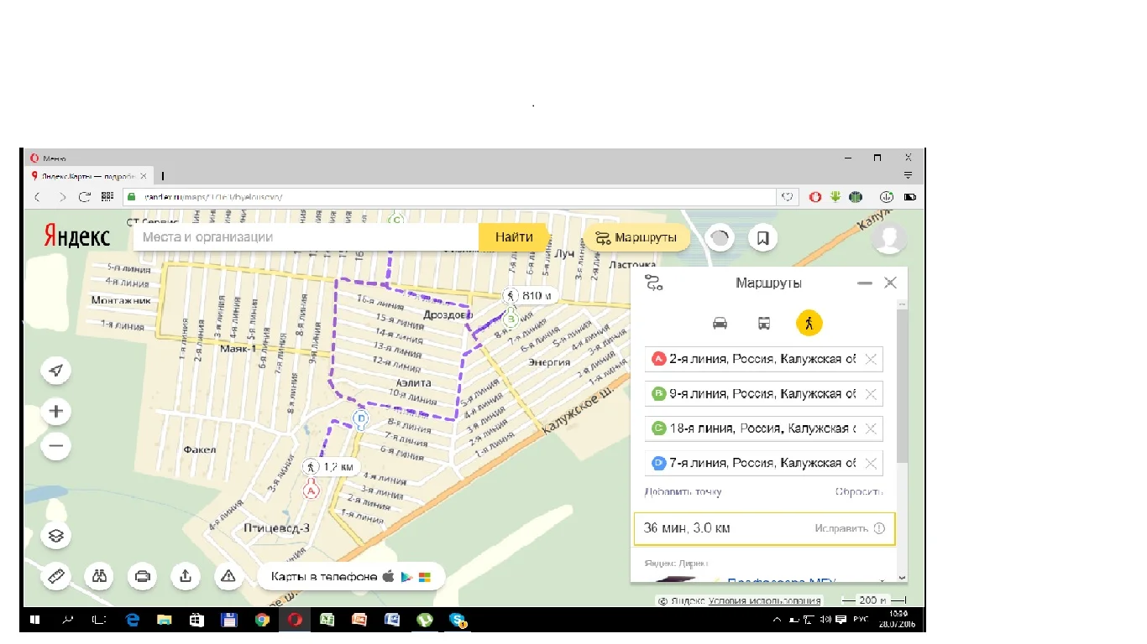This screenshot has width=1147, height=644.
Task: Click the routes panel scrollbar
Action: (x=902, y=386)
